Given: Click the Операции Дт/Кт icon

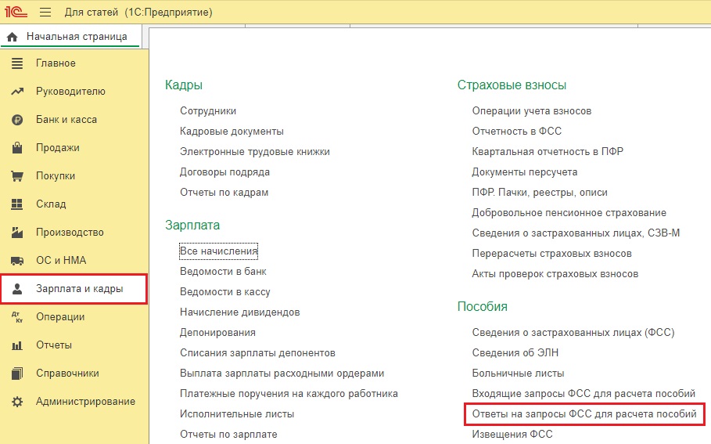Looking at the screenshot, I should pos(17,317).
